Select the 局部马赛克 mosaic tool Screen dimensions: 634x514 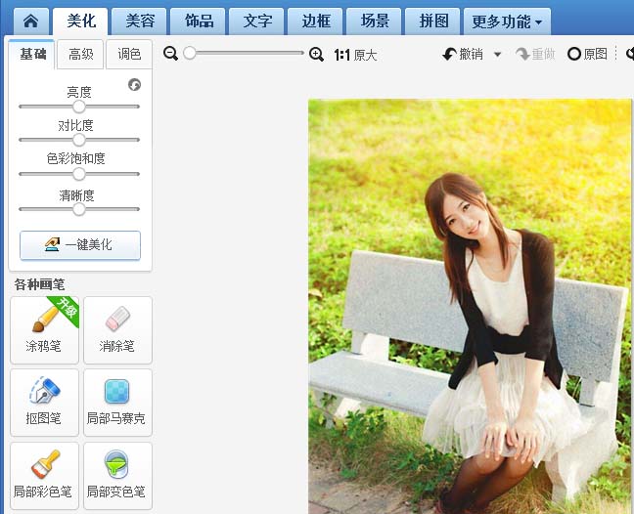point(117,403)
